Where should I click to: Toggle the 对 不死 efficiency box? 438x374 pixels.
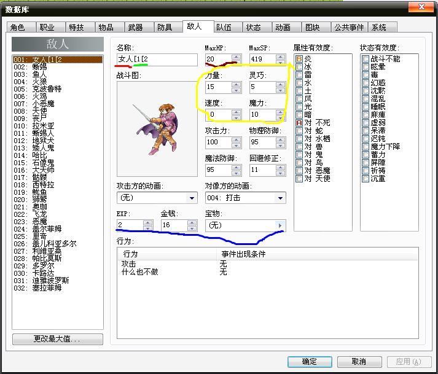[299, 123]
